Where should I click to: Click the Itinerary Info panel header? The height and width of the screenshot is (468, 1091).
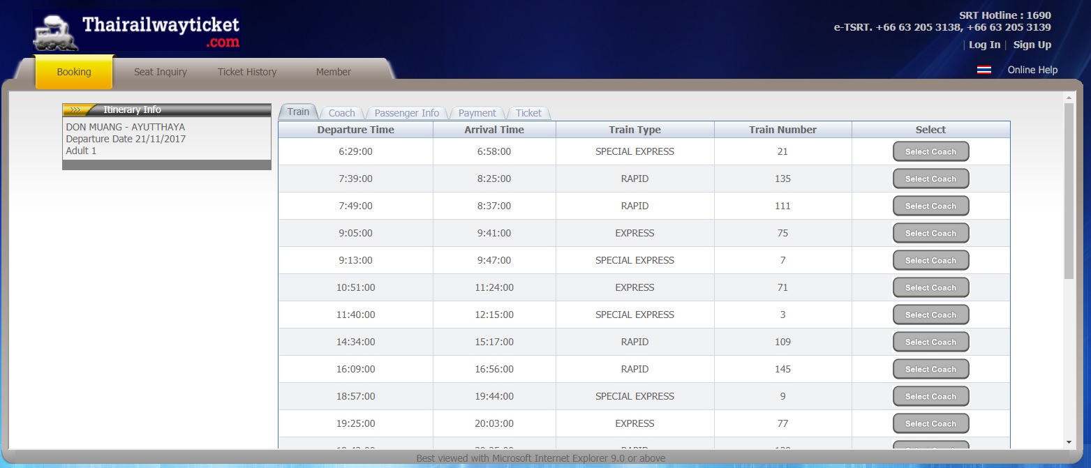point(167,110)
